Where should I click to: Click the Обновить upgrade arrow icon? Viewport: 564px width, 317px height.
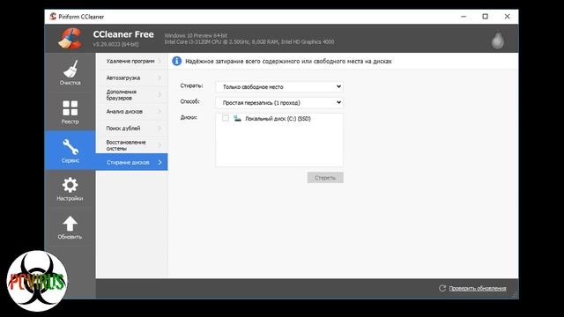pyautogui.click(x=70, y=223)
